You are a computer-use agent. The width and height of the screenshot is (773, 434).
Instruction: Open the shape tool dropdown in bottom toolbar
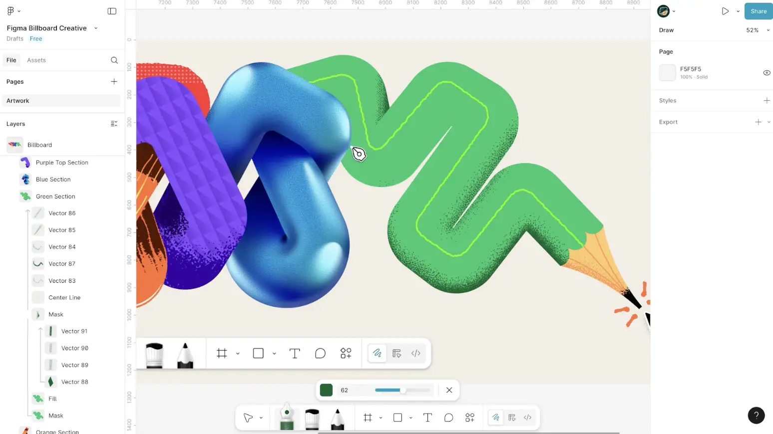point(410,418)
